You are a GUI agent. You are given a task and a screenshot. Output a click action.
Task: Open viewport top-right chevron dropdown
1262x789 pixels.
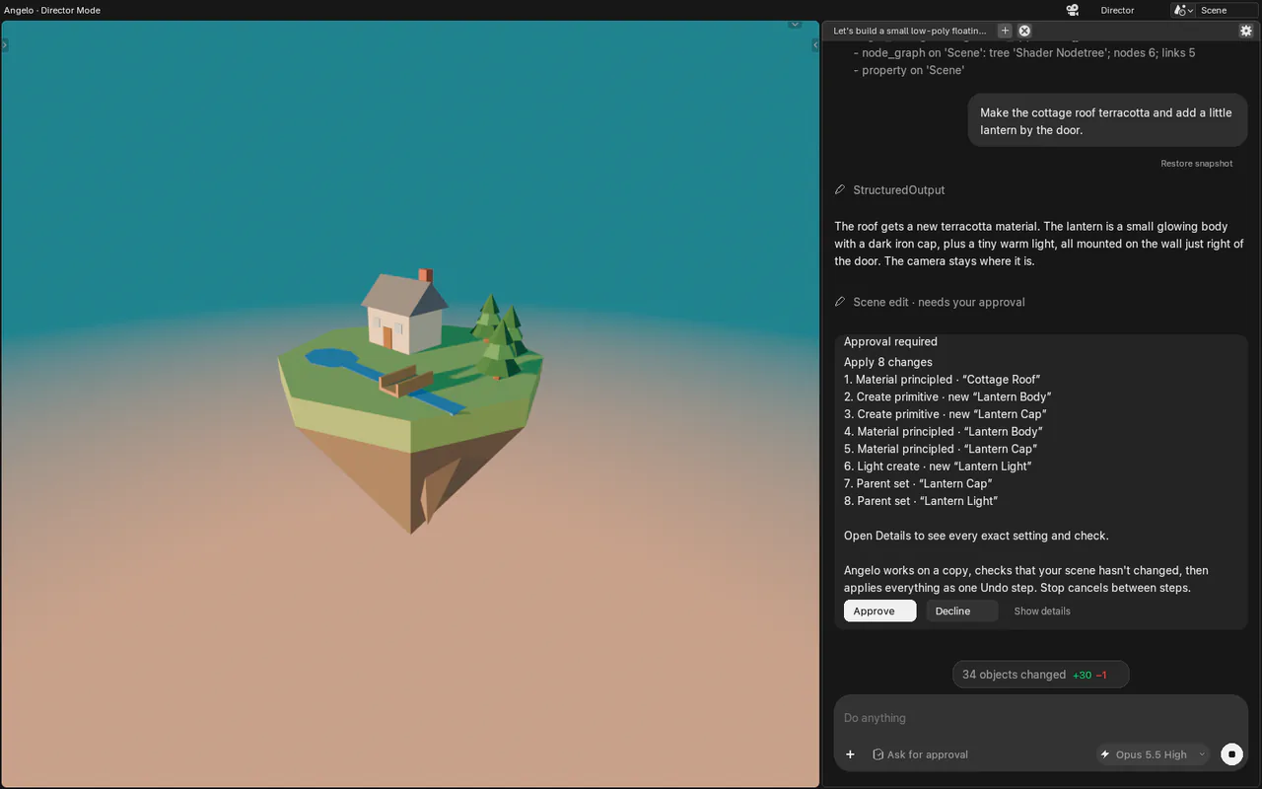[x=794, y=24]
